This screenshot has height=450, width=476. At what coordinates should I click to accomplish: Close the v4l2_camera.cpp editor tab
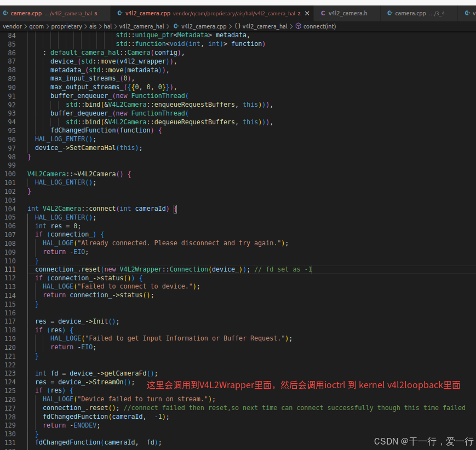[307, 13]
